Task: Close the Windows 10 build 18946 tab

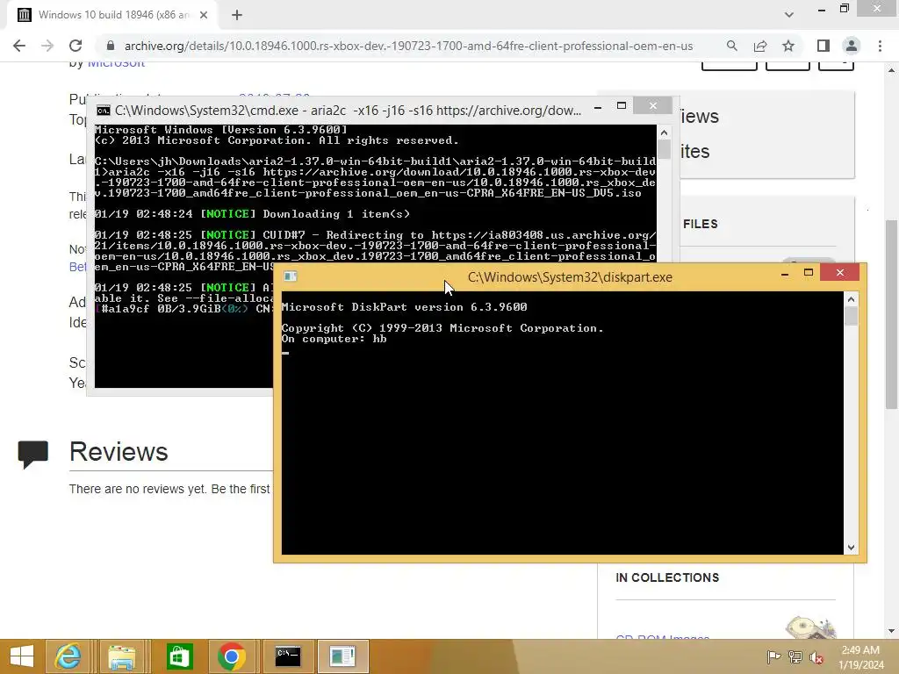Action: click(204, 15)
